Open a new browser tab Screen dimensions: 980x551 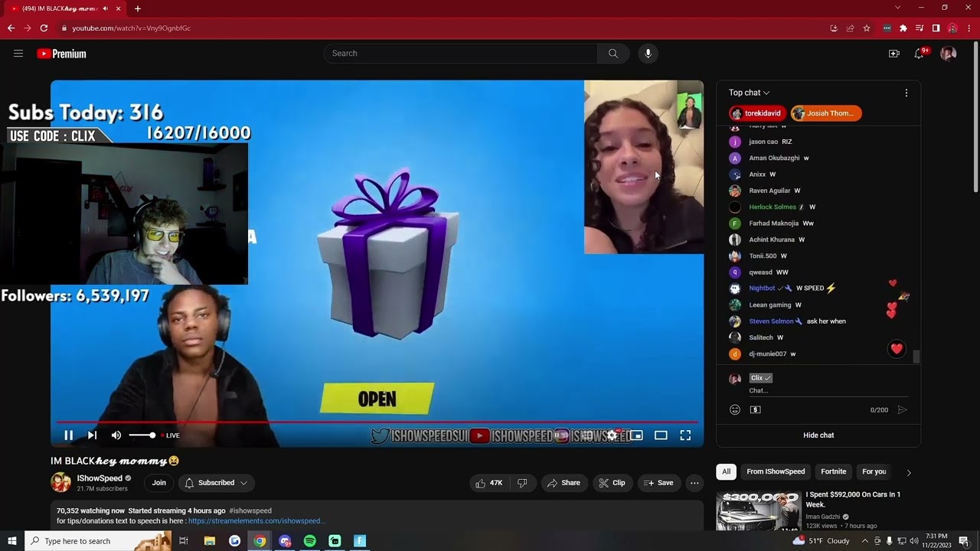tap(137, 8)
